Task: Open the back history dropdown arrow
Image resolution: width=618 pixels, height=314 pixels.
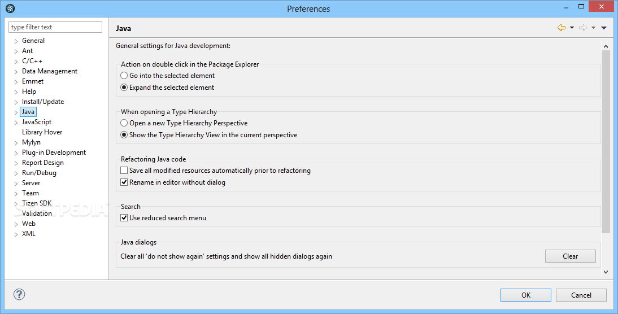Action: tap(572, 28)
